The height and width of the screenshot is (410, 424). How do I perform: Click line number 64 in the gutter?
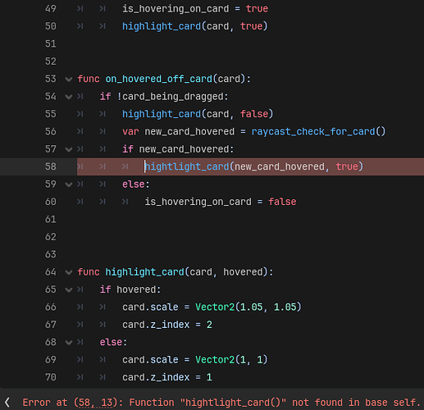(x=51, y=272)
